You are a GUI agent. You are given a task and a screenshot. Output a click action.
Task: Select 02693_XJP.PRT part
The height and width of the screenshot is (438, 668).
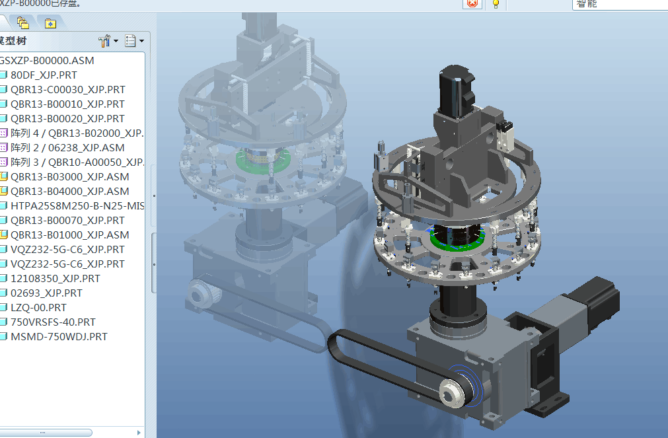(x=46, y=293)
